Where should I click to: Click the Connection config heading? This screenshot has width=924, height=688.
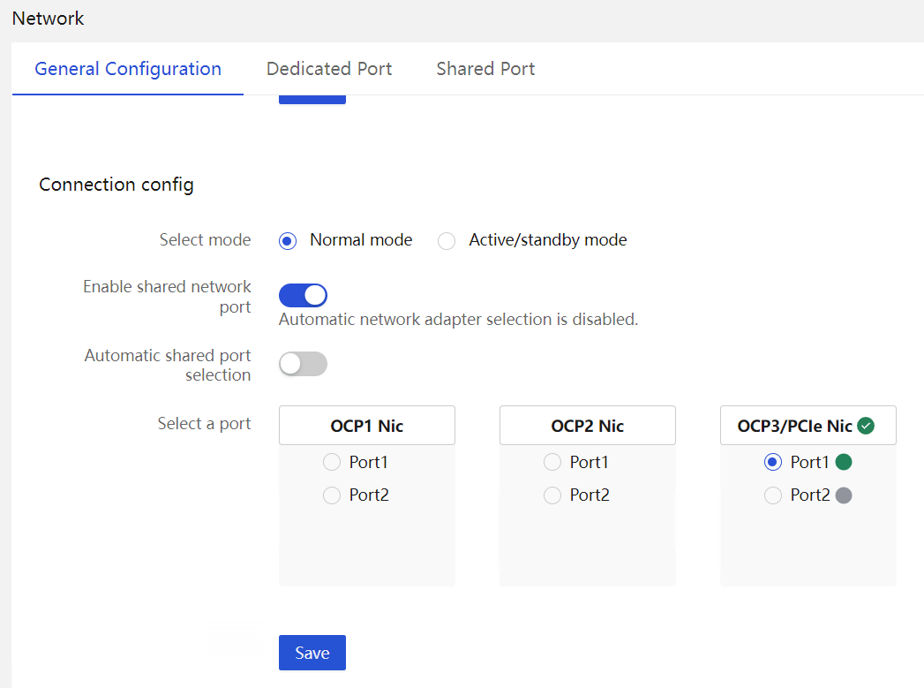pos(116,185)
